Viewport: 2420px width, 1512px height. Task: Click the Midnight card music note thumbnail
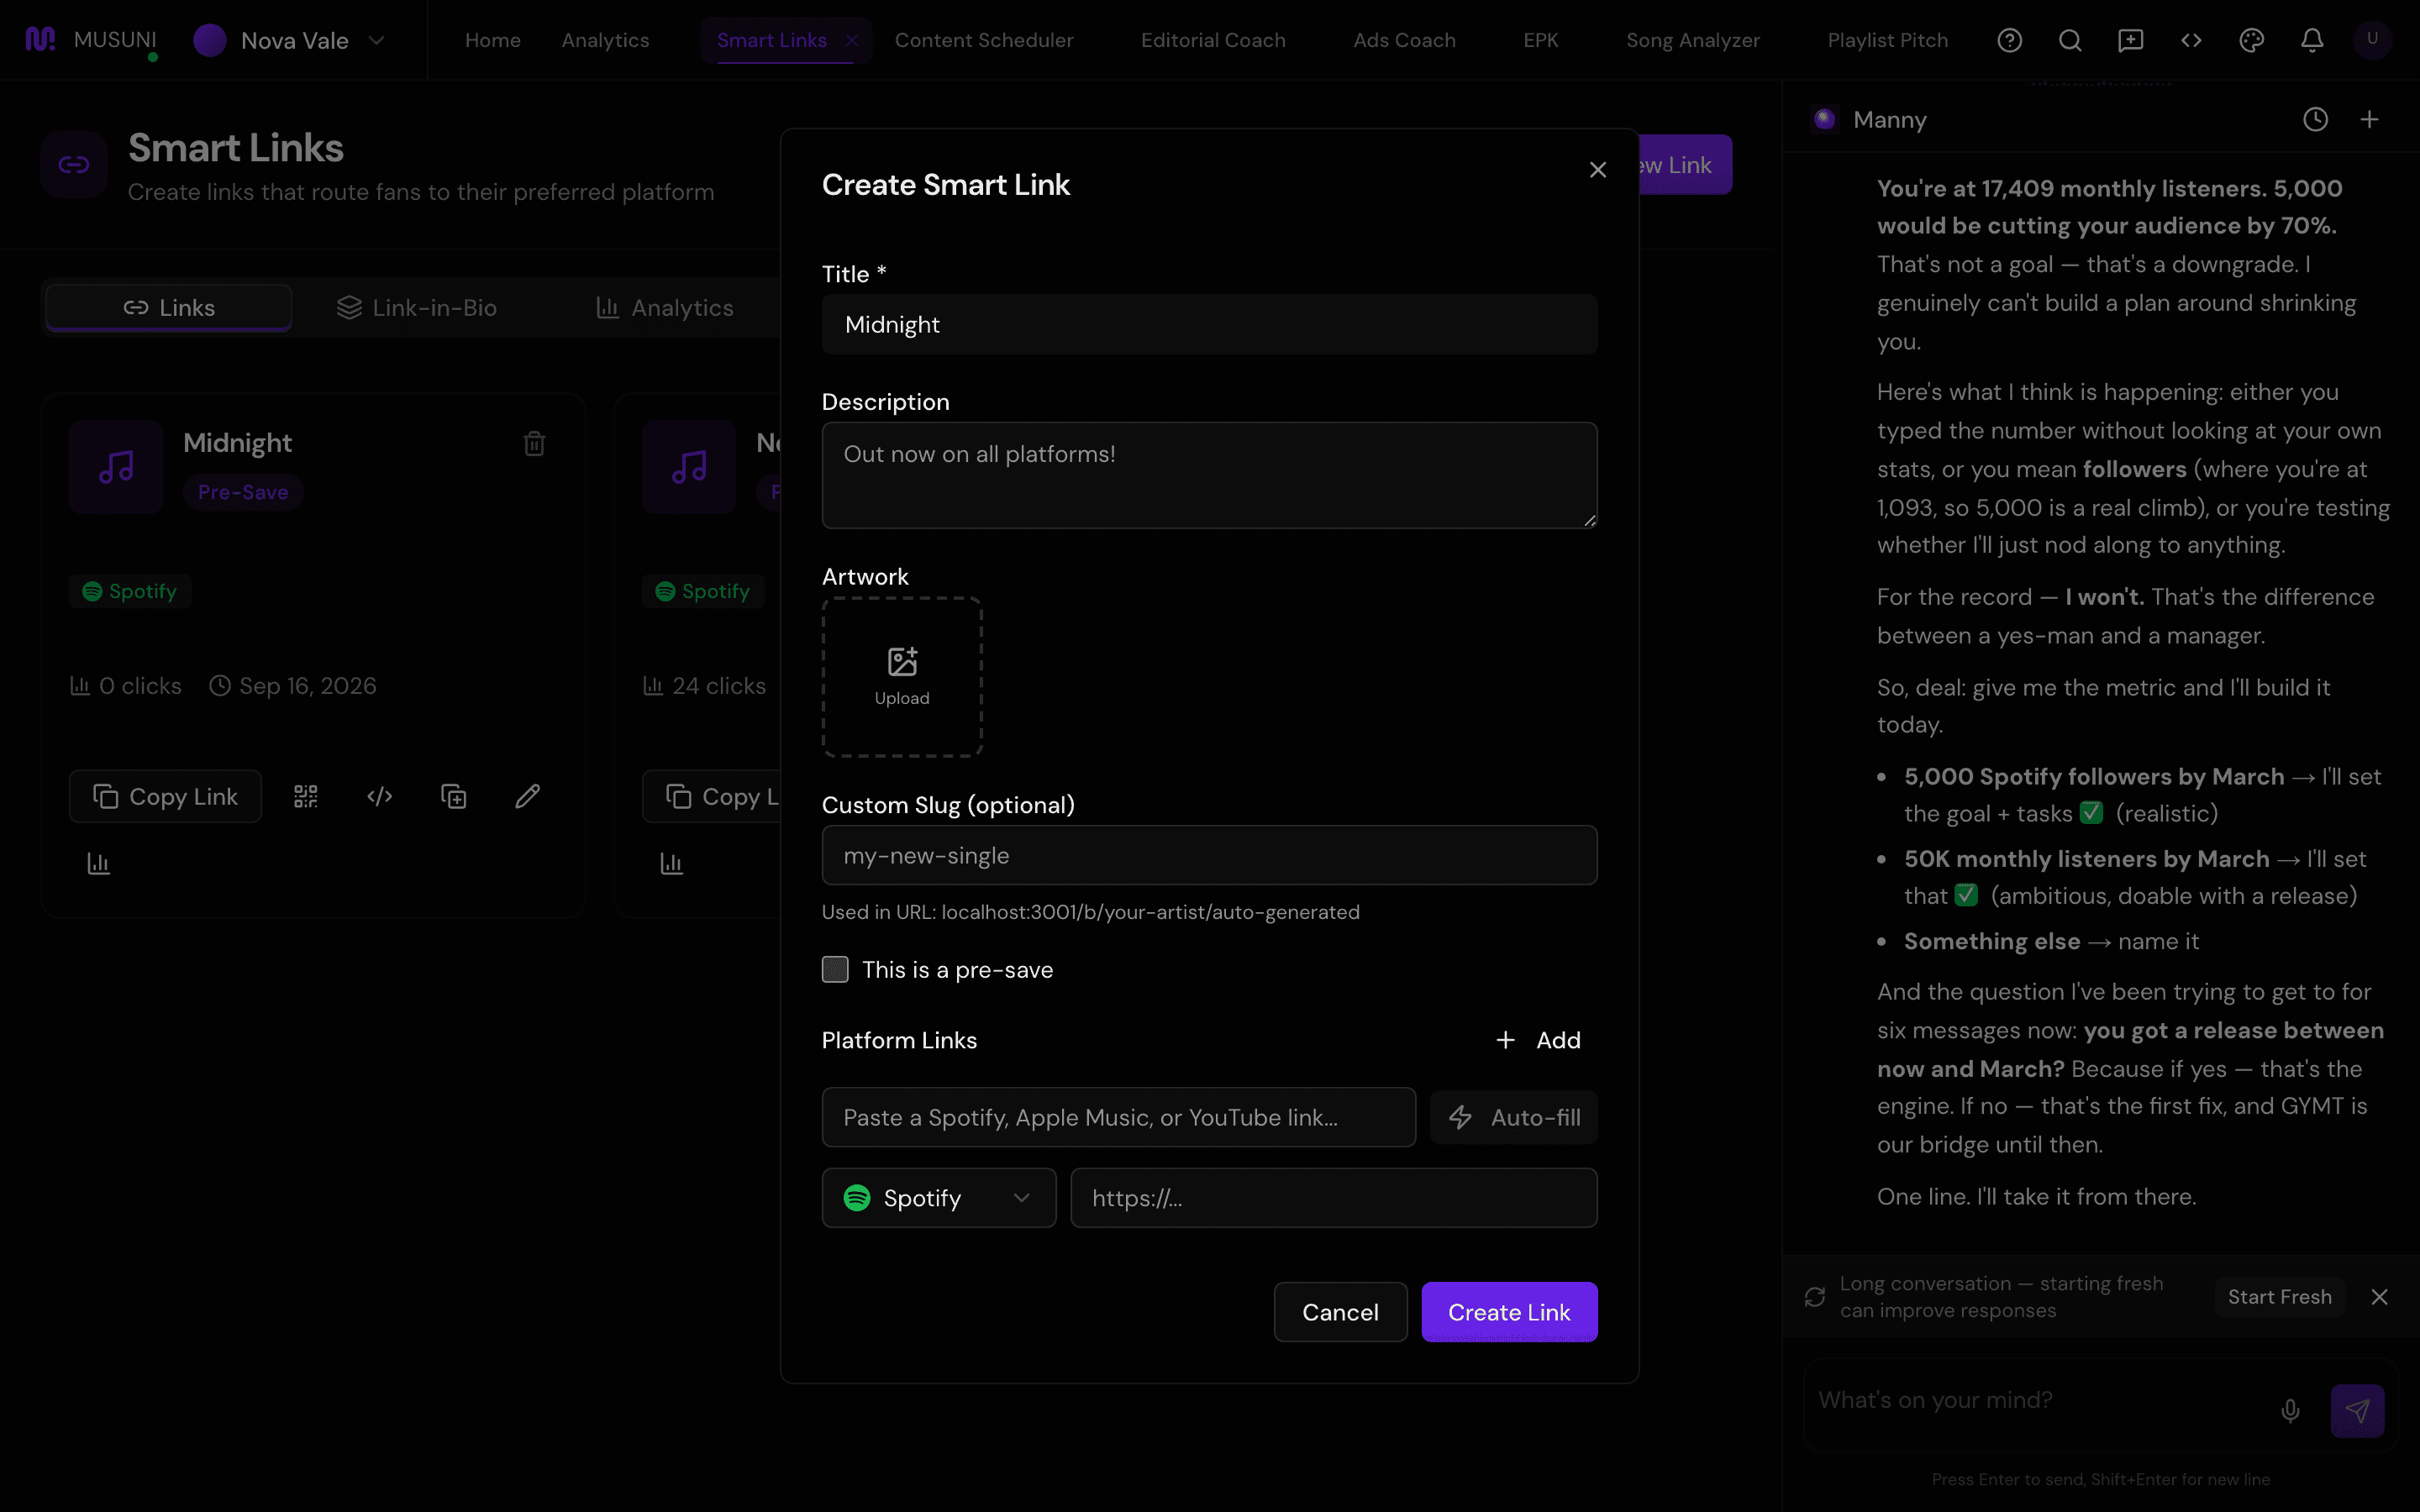tap(116, 467)
